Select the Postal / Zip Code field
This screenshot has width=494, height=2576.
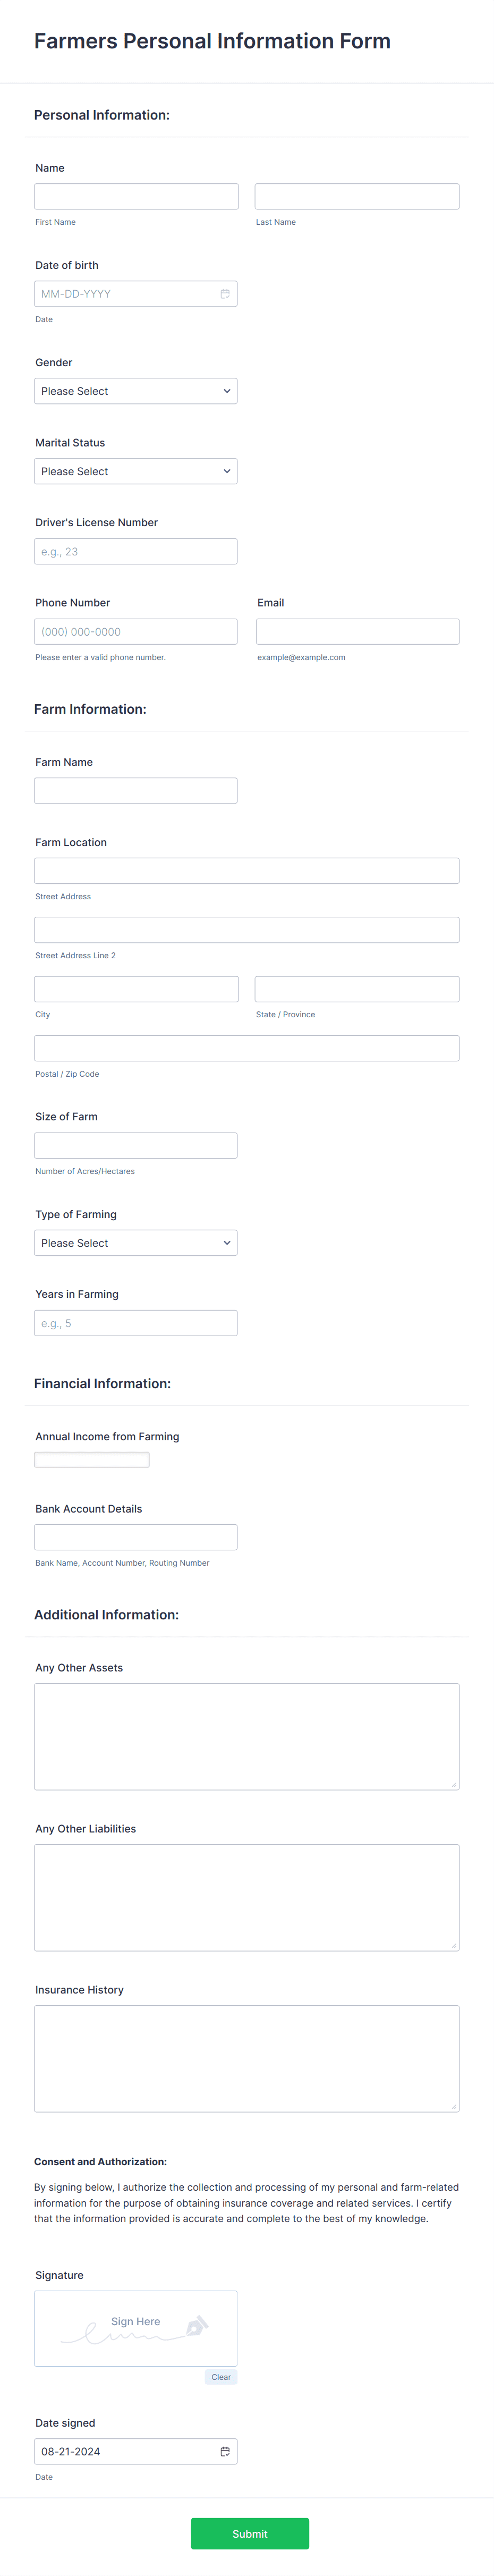tap(247, 1048)
